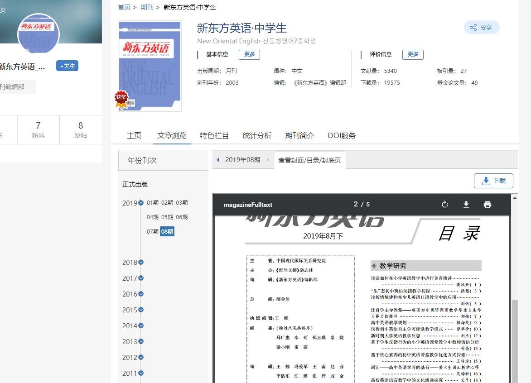
Task: Expand the 2011 year issues
Action: coord(141,373)
